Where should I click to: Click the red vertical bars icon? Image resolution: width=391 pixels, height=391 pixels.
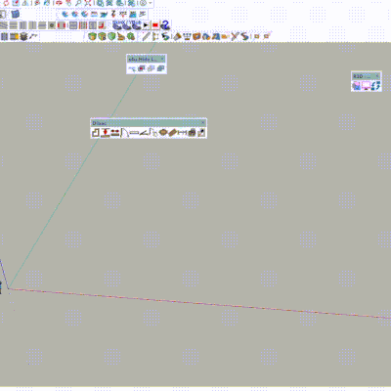coord(62,25)
